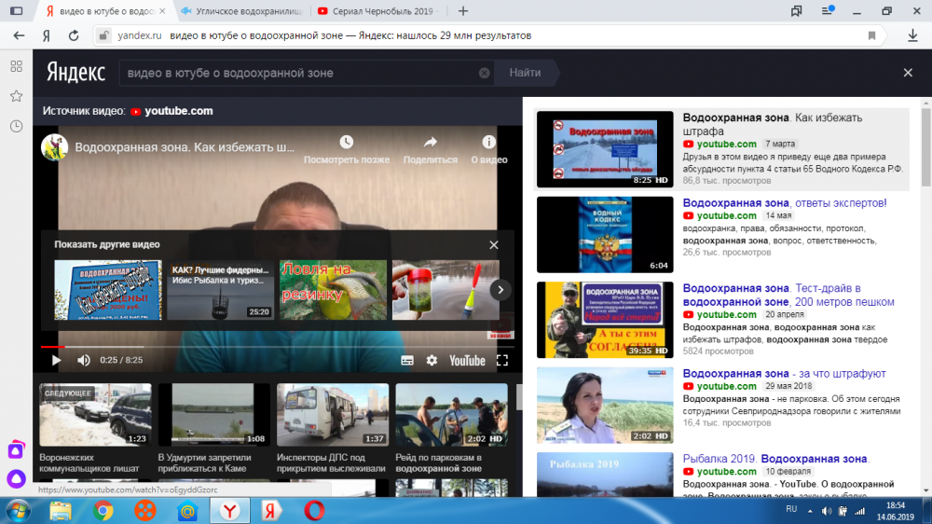Open the downloads arrow icon
This screenshot has height=524, width=932.
(x=912, y=35)
